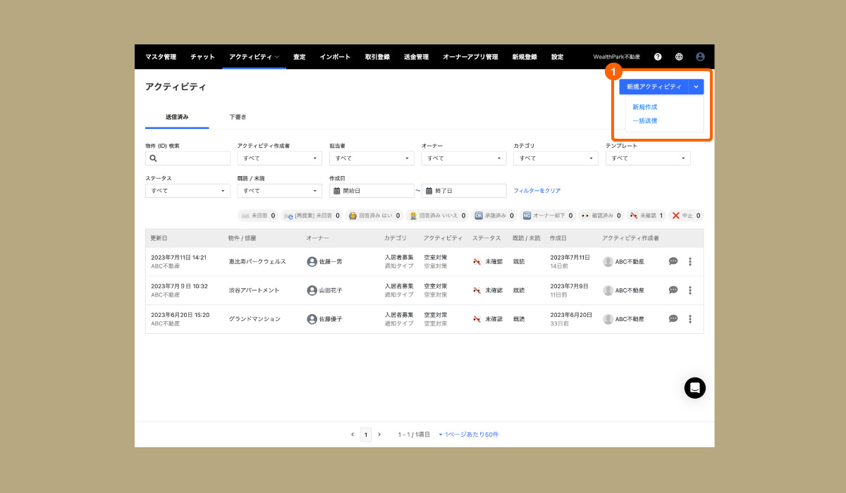Open the help question mark icon
Screen dimensions: 846x493
point(658,56)
